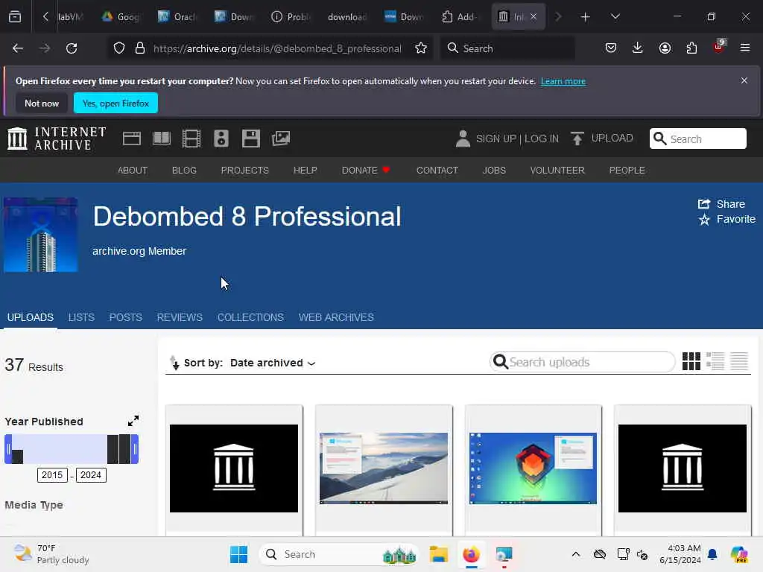Click the Share icon link
Image resolution: width=763 pixels, height=572 pixels.
click(721, 204)
